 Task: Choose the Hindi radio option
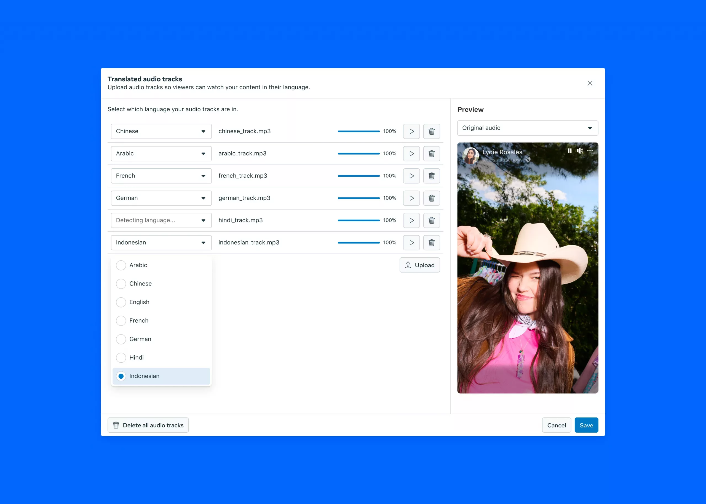pyautogui.click(x=121, y=357)
